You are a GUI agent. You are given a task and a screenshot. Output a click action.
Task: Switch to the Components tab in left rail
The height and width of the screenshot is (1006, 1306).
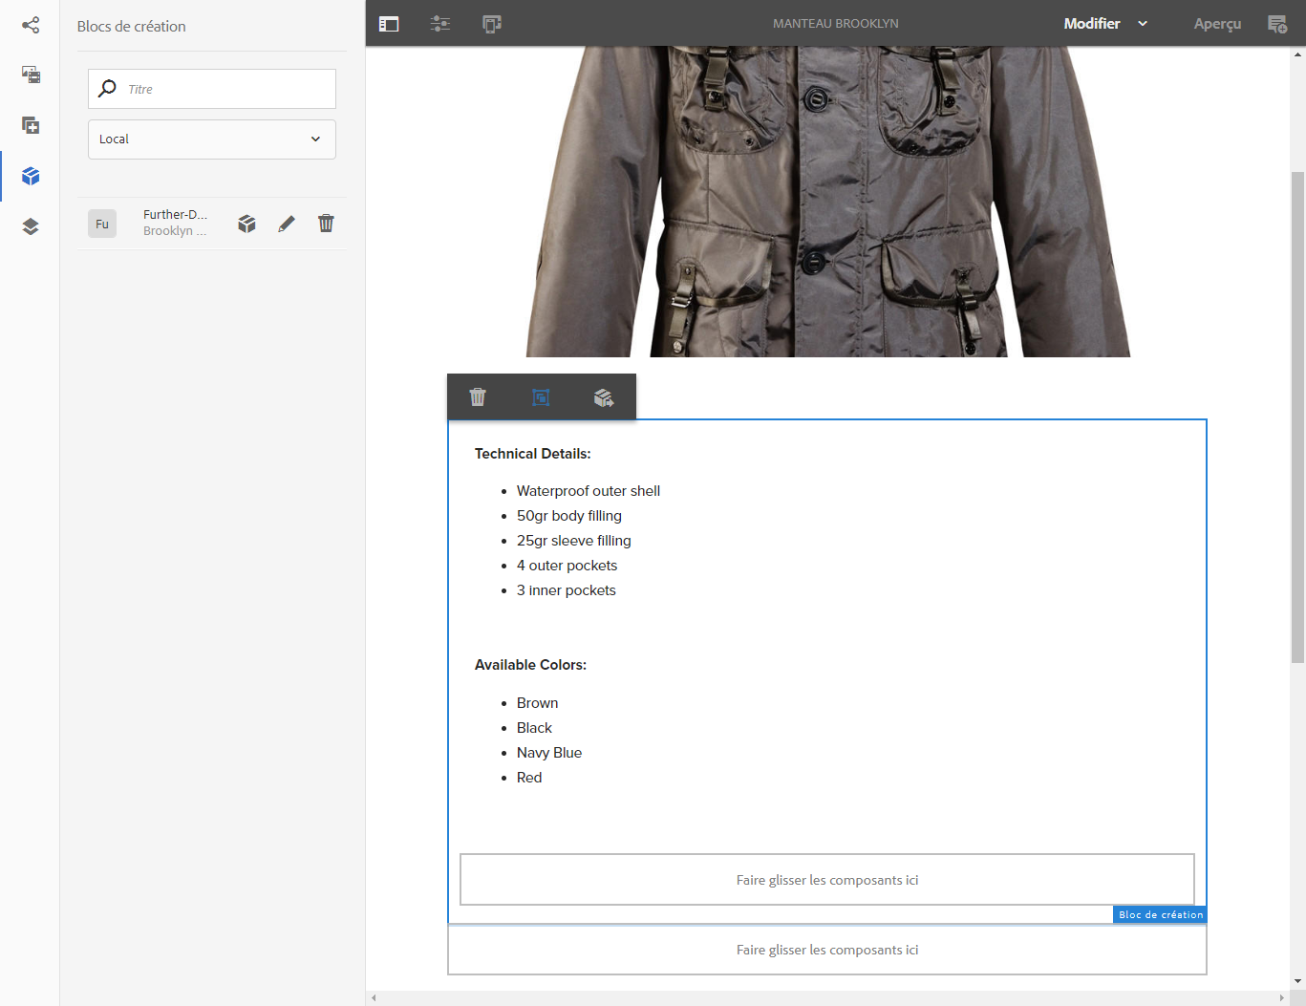pos(31,125)
